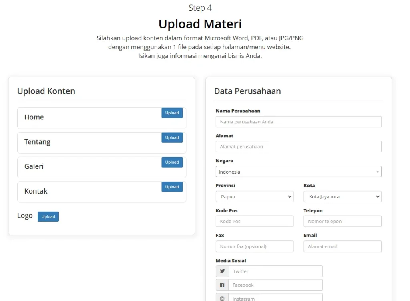Upload content for the Kontak page

(172, 187)
